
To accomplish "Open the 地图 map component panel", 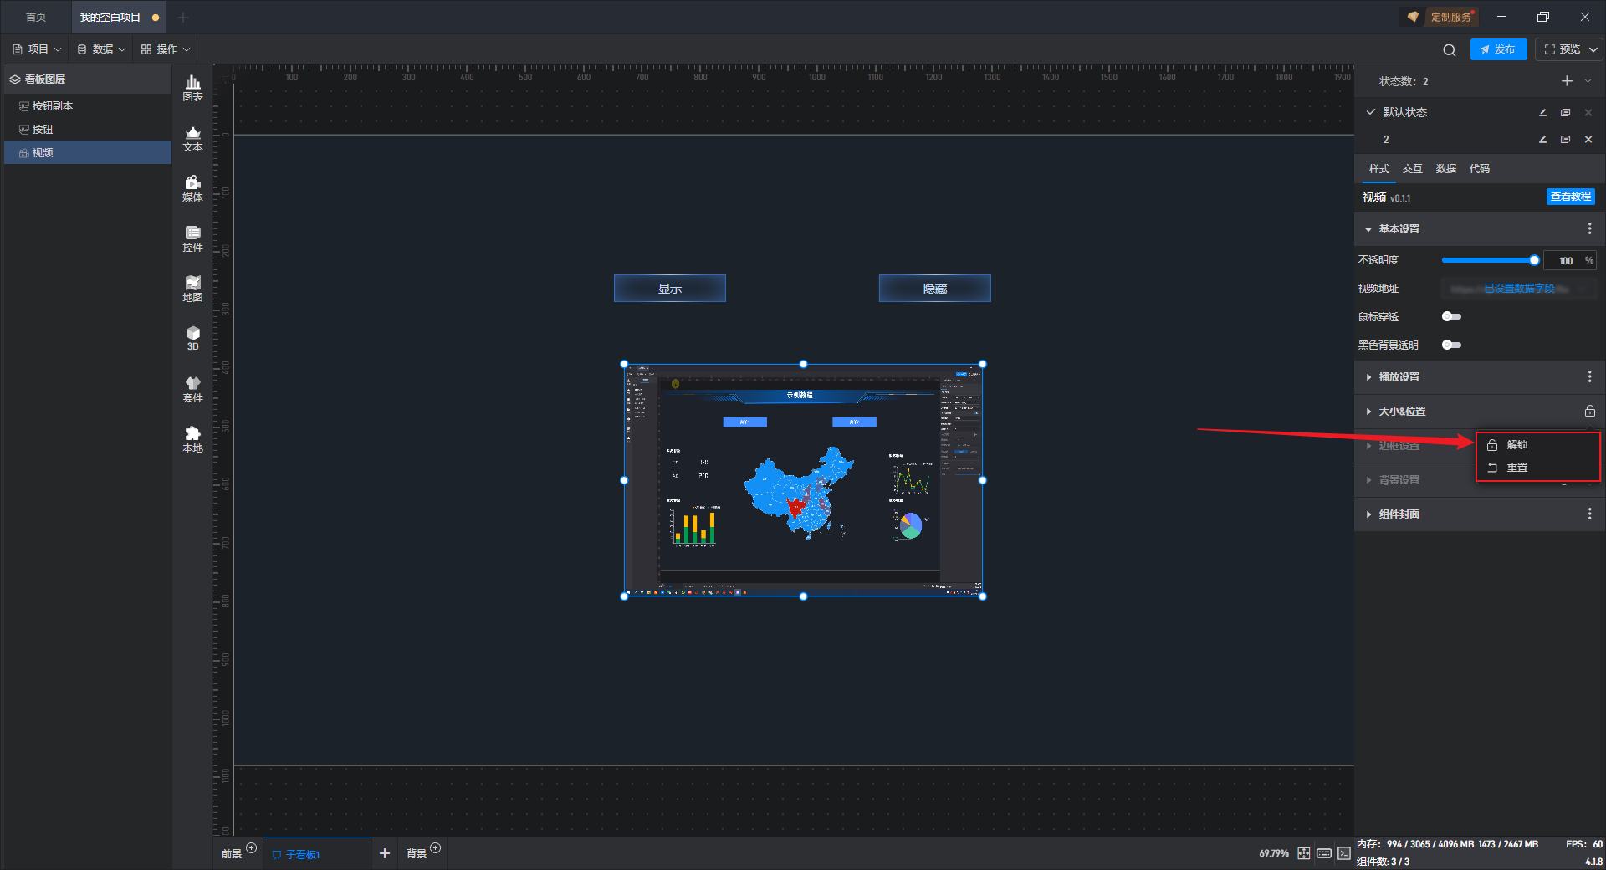I will (x=192, y=289).
